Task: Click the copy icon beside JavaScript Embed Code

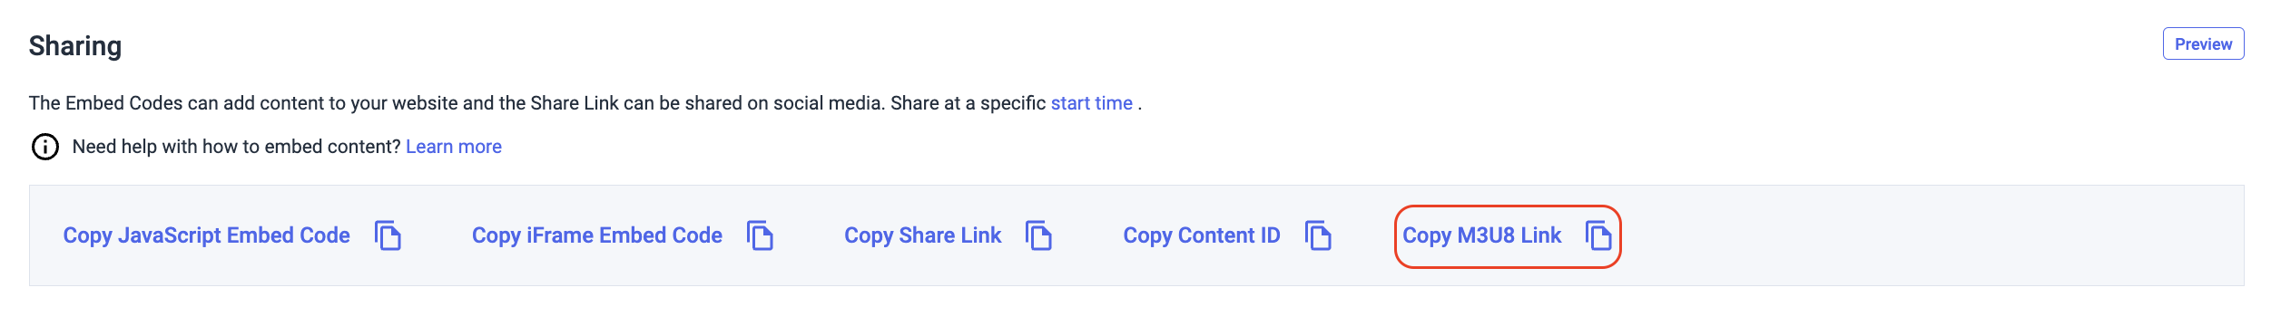Action: tap(388, 235)
